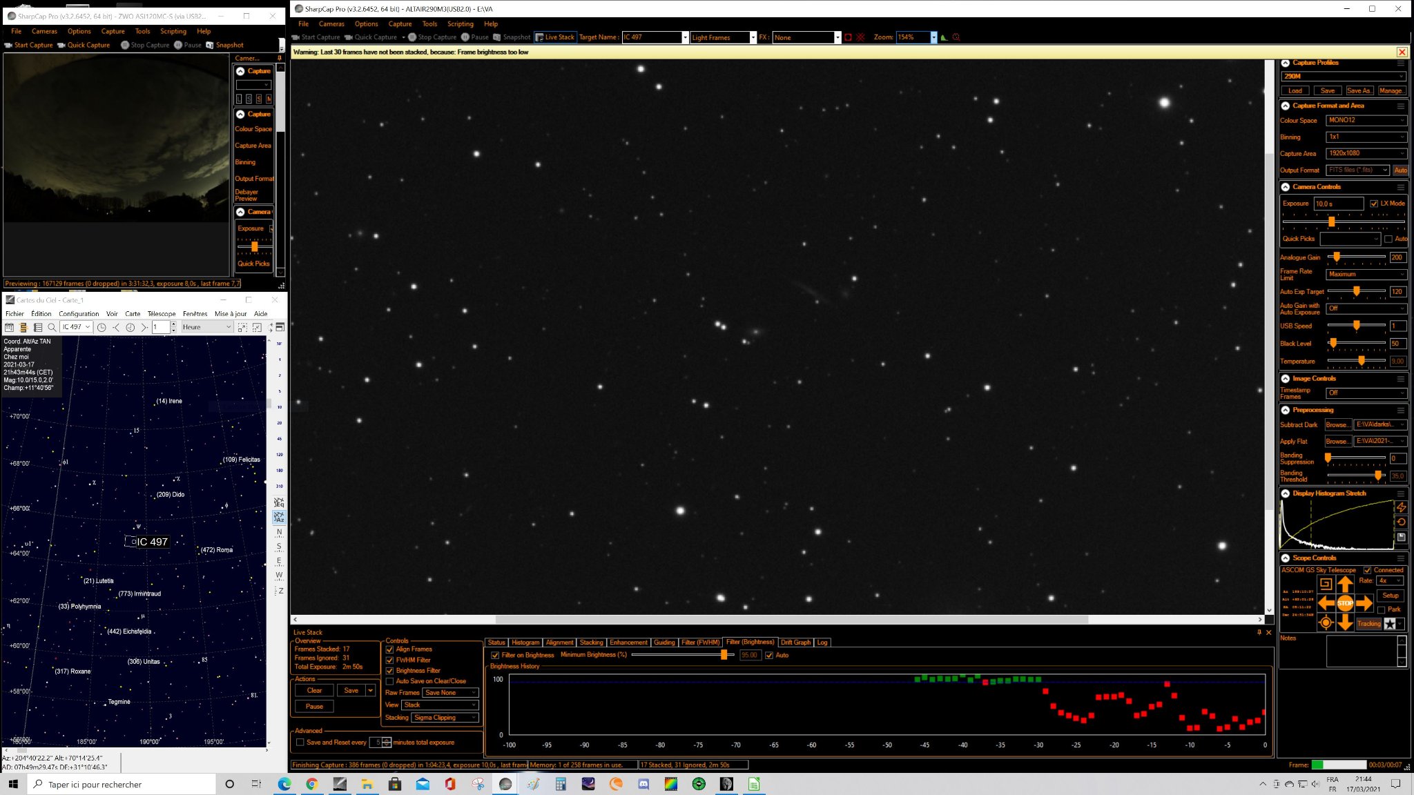This screenshot has width=1414, height=795.
Task: Open Windows Start menu
Action: coord(12,784)
